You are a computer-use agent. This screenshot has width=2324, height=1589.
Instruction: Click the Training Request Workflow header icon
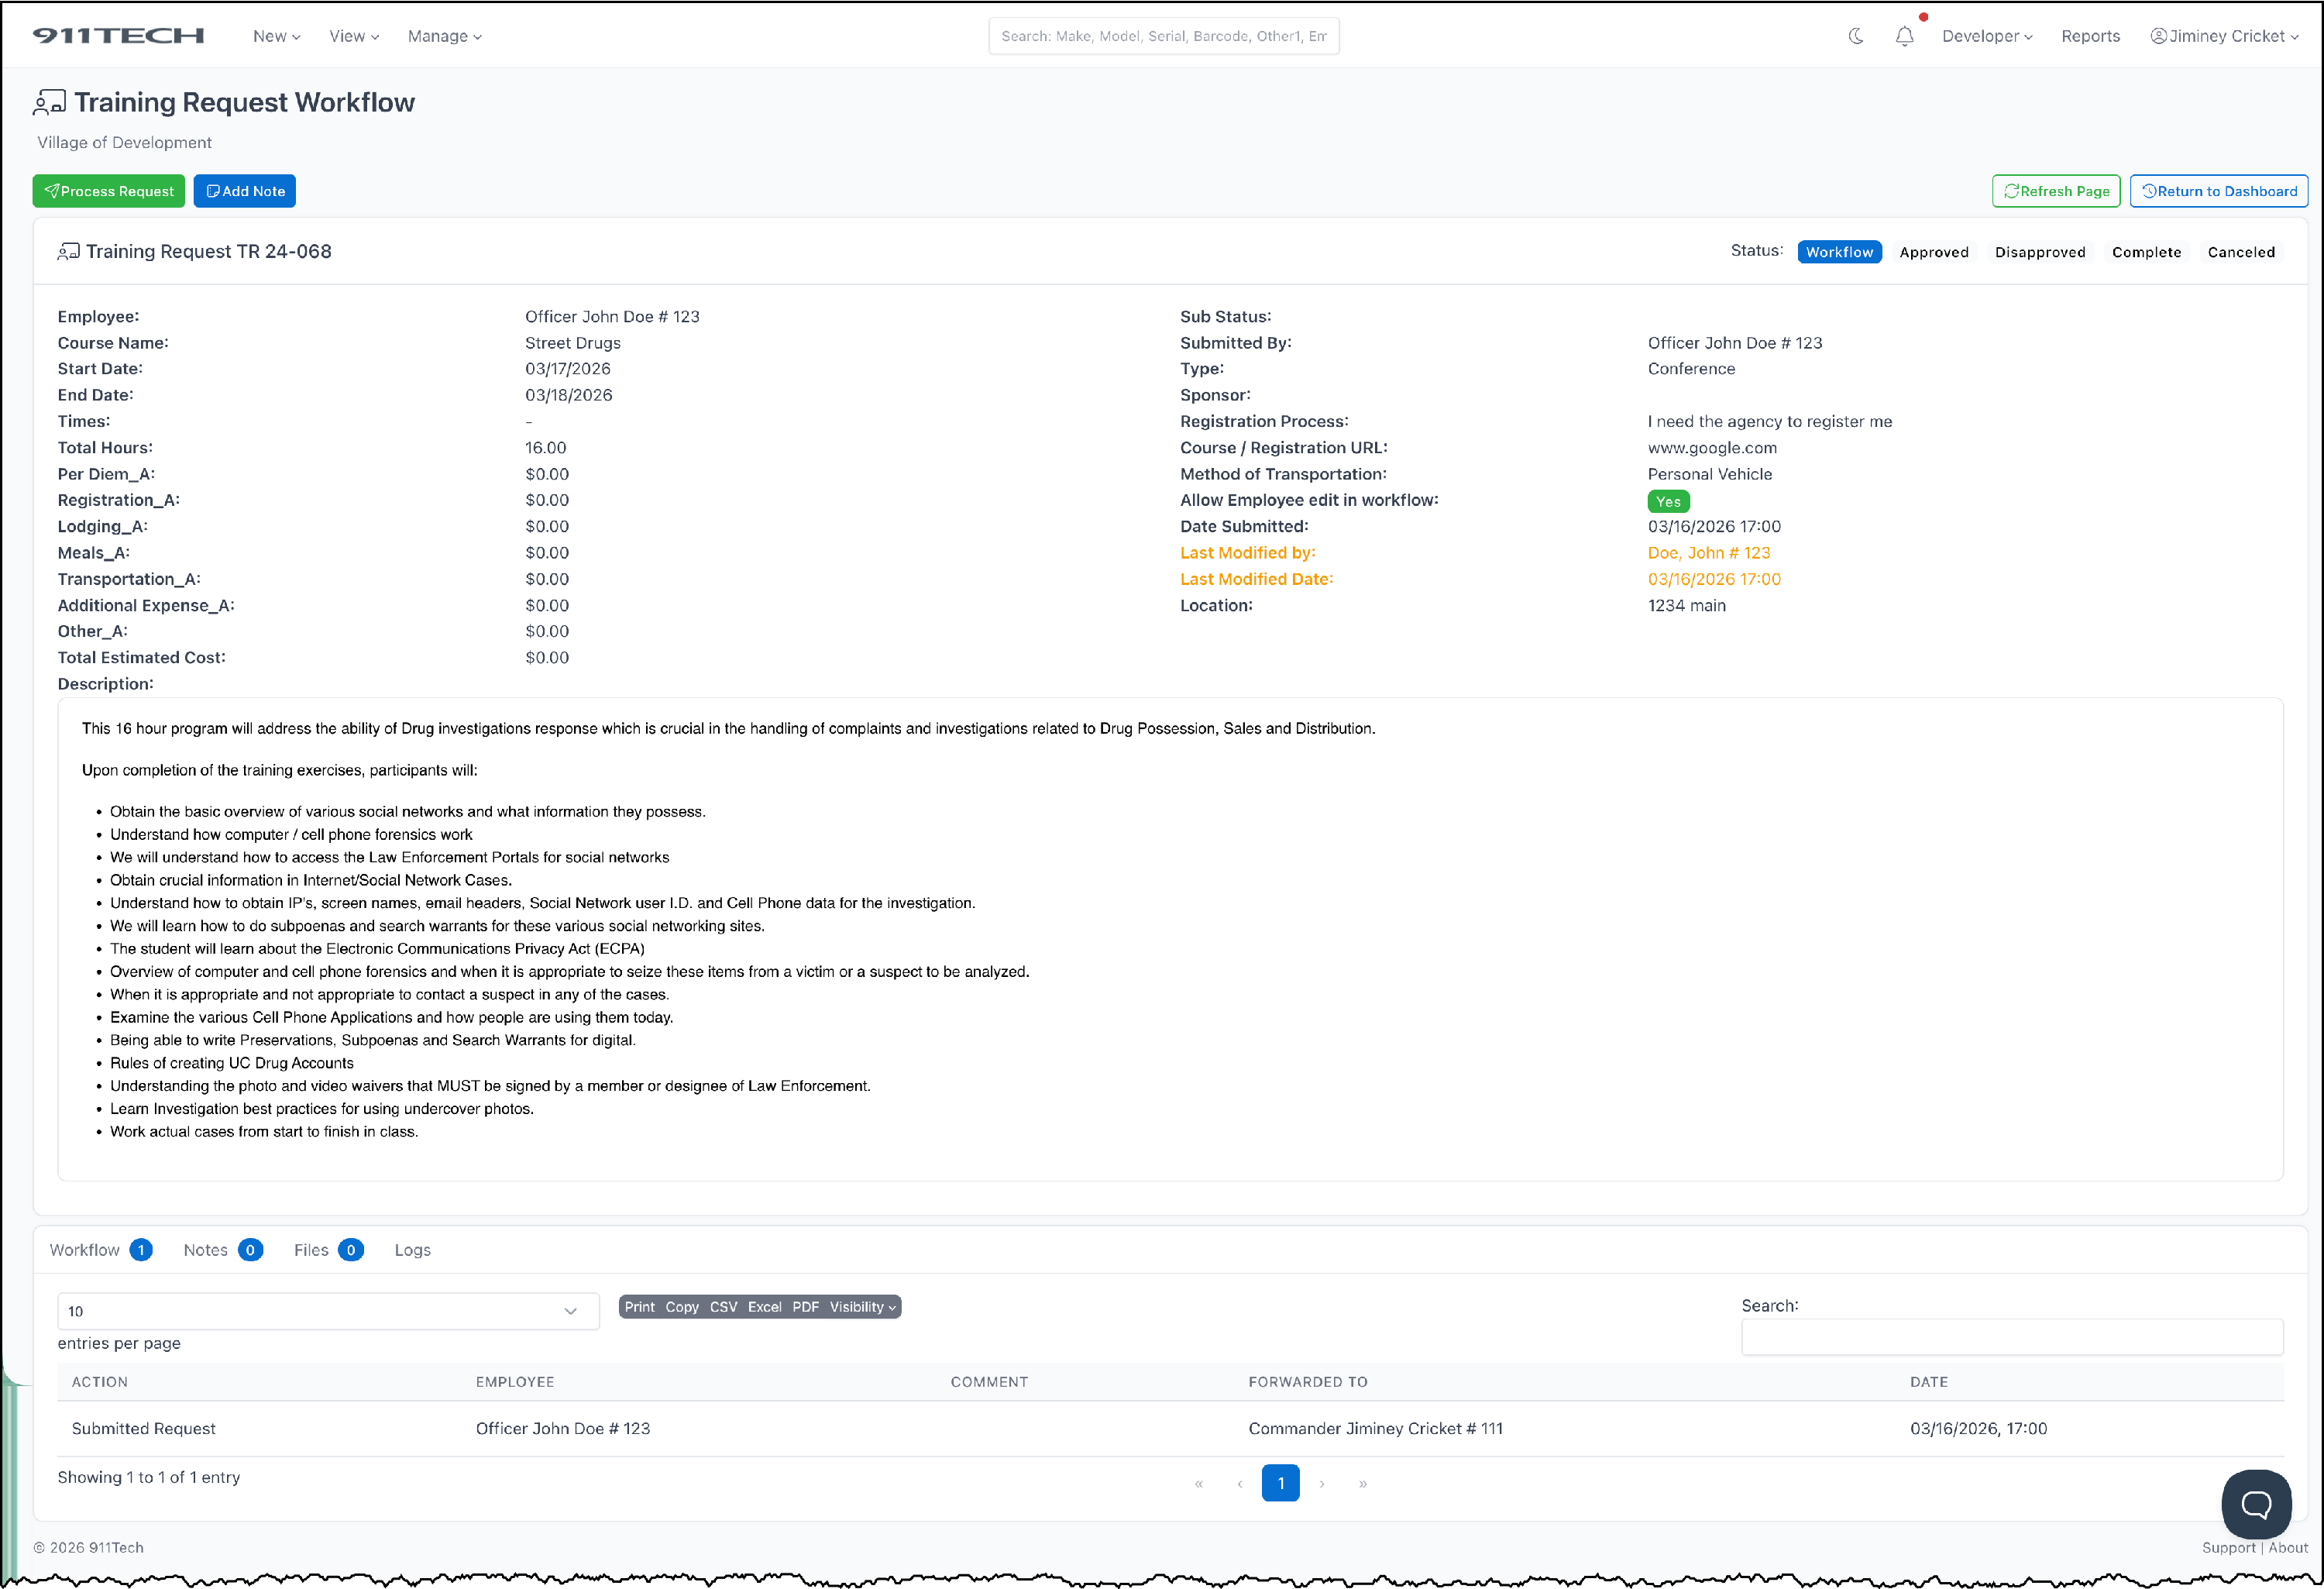click(x=49, y=103)
